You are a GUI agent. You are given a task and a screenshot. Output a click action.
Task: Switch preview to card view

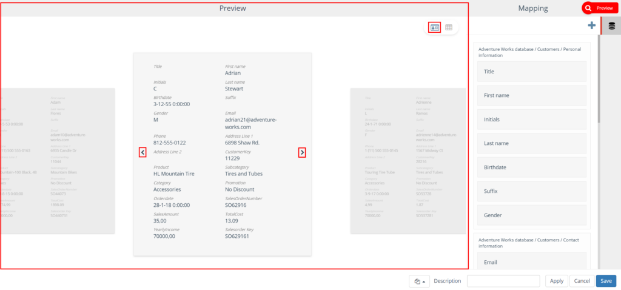click(434, 27)
